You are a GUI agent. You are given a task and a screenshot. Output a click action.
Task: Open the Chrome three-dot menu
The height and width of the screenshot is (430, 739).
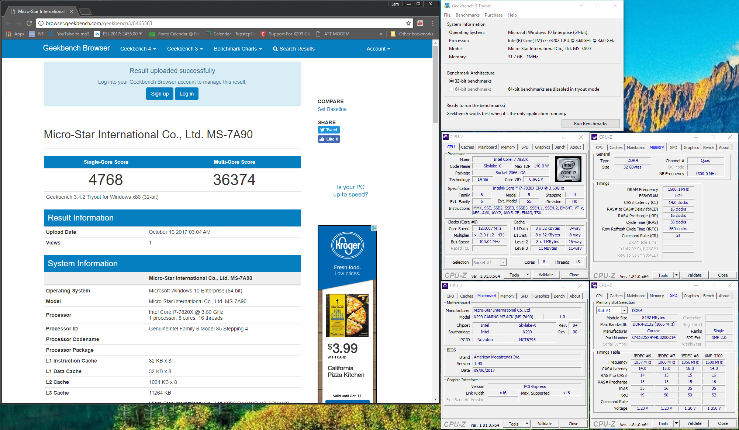tap(432, 23)
